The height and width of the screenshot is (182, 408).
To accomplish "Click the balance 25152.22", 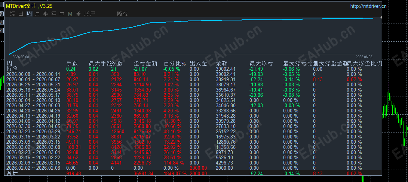I will [226, 131].
